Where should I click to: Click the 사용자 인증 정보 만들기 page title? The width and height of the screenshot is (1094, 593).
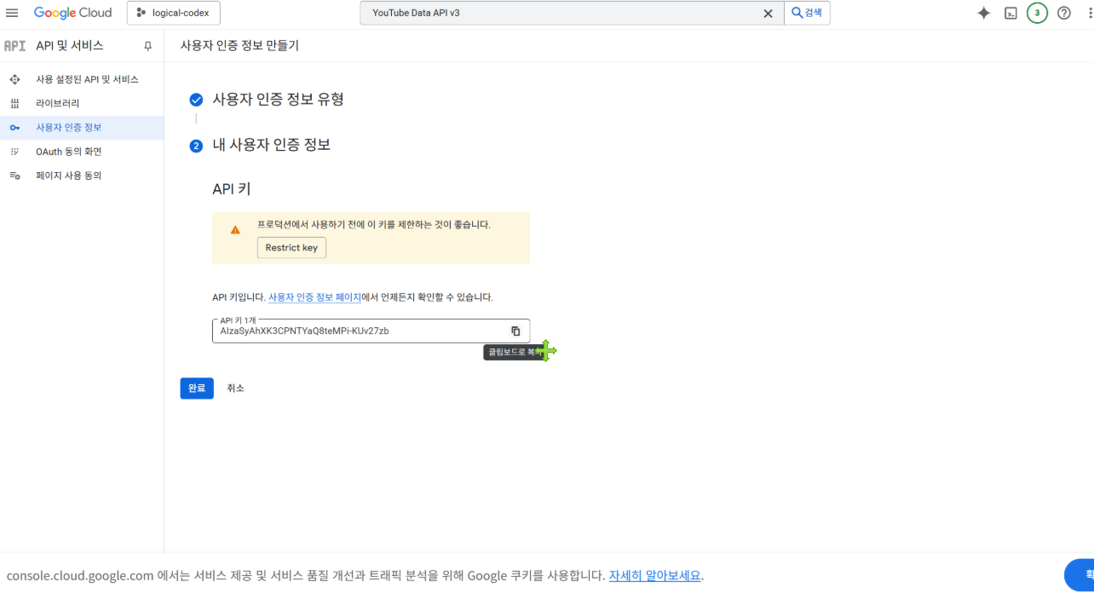(239, 46)
